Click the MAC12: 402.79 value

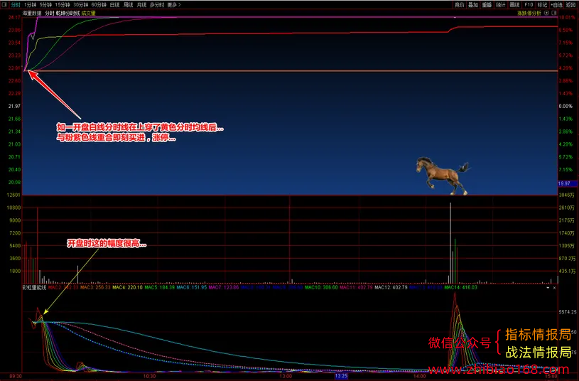[391, 287]
